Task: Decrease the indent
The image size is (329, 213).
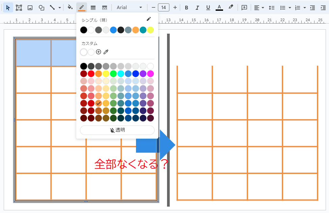Action: (312, 8)
